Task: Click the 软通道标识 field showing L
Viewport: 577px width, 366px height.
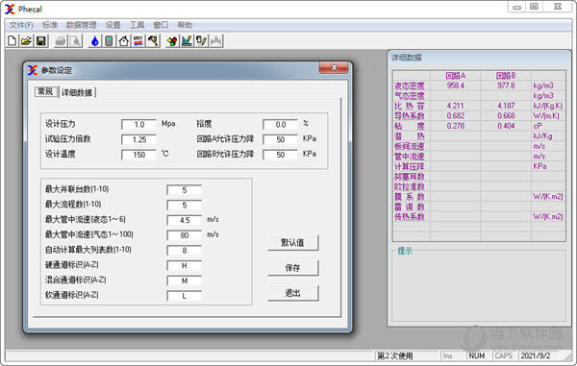Action: tap(184, 296)
